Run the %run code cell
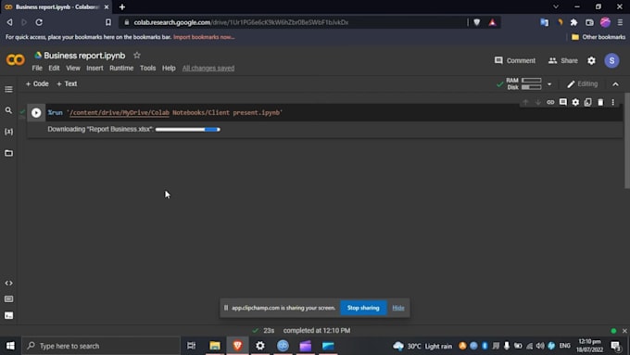 click(x=36, y=113)
